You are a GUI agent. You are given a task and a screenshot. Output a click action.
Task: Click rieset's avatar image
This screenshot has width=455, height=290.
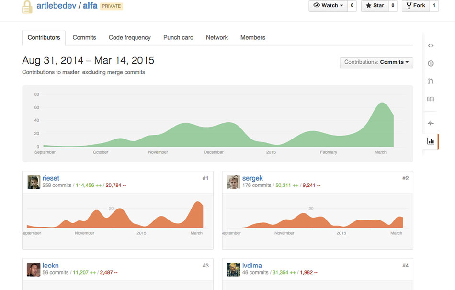[x=34, y=182]
